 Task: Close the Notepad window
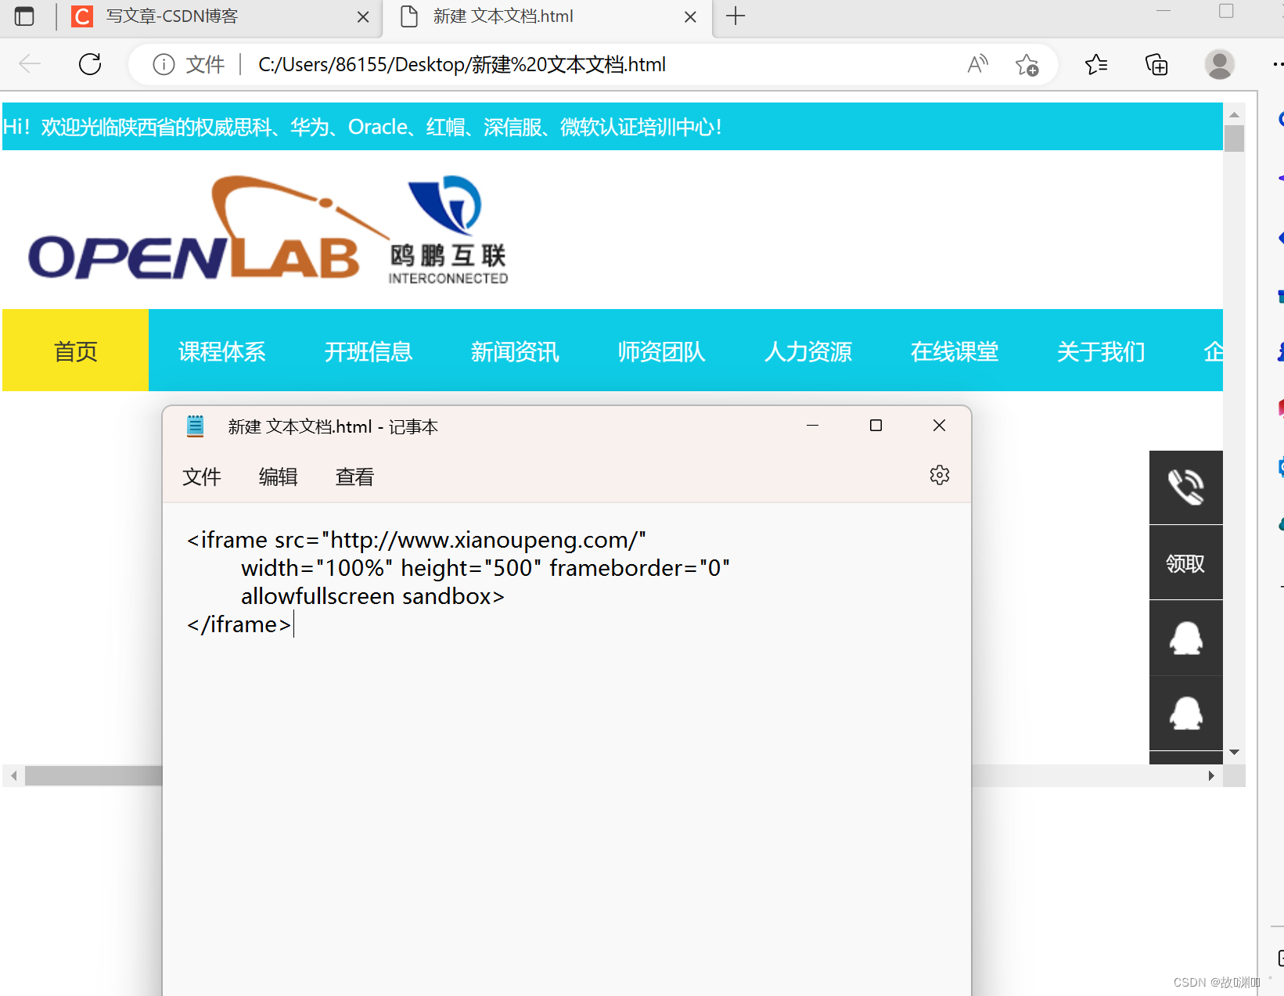(x=939, y=426)
